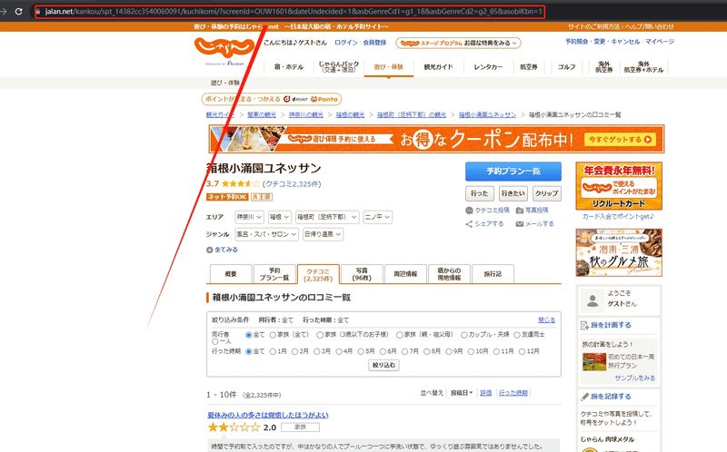Image resolution: width=727 pixels, height=452 pixels.
Task: Click the 会員登録 link
Action: (x=374, y=43)
